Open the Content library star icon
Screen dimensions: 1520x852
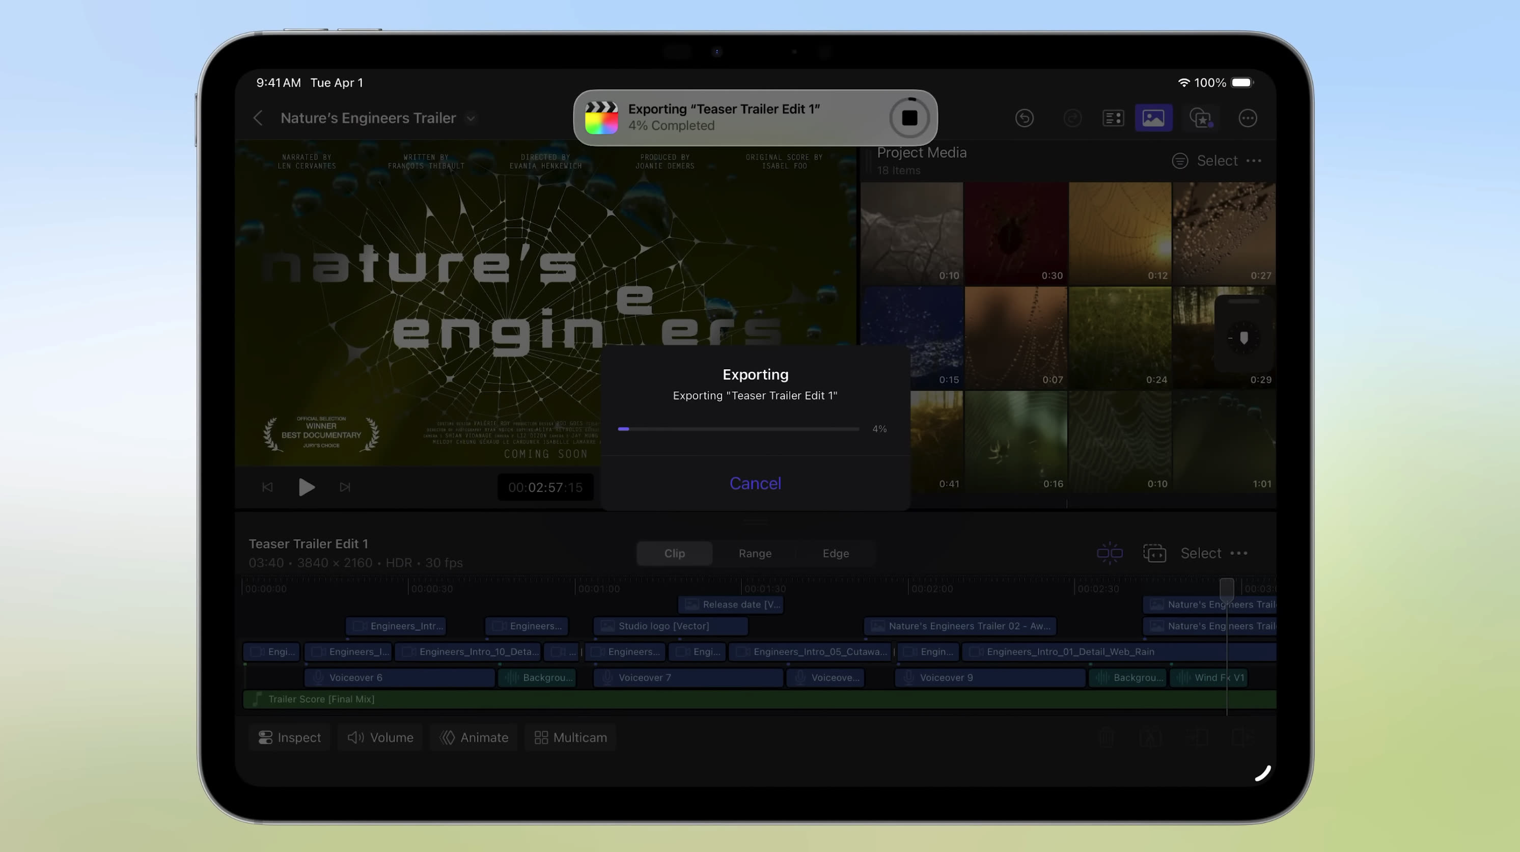pos(1201,118)
